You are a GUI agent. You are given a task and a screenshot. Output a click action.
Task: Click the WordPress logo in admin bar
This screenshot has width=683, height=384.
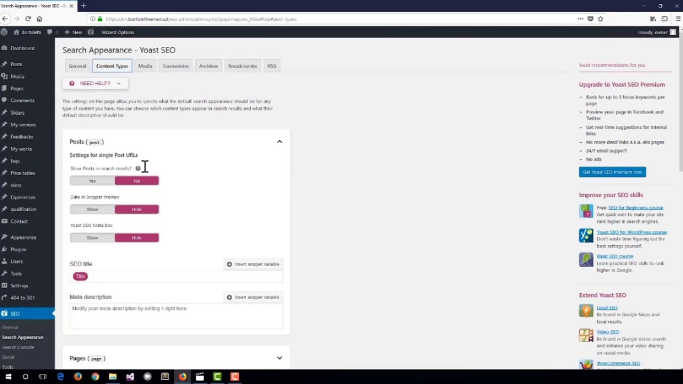click(4, 32)
